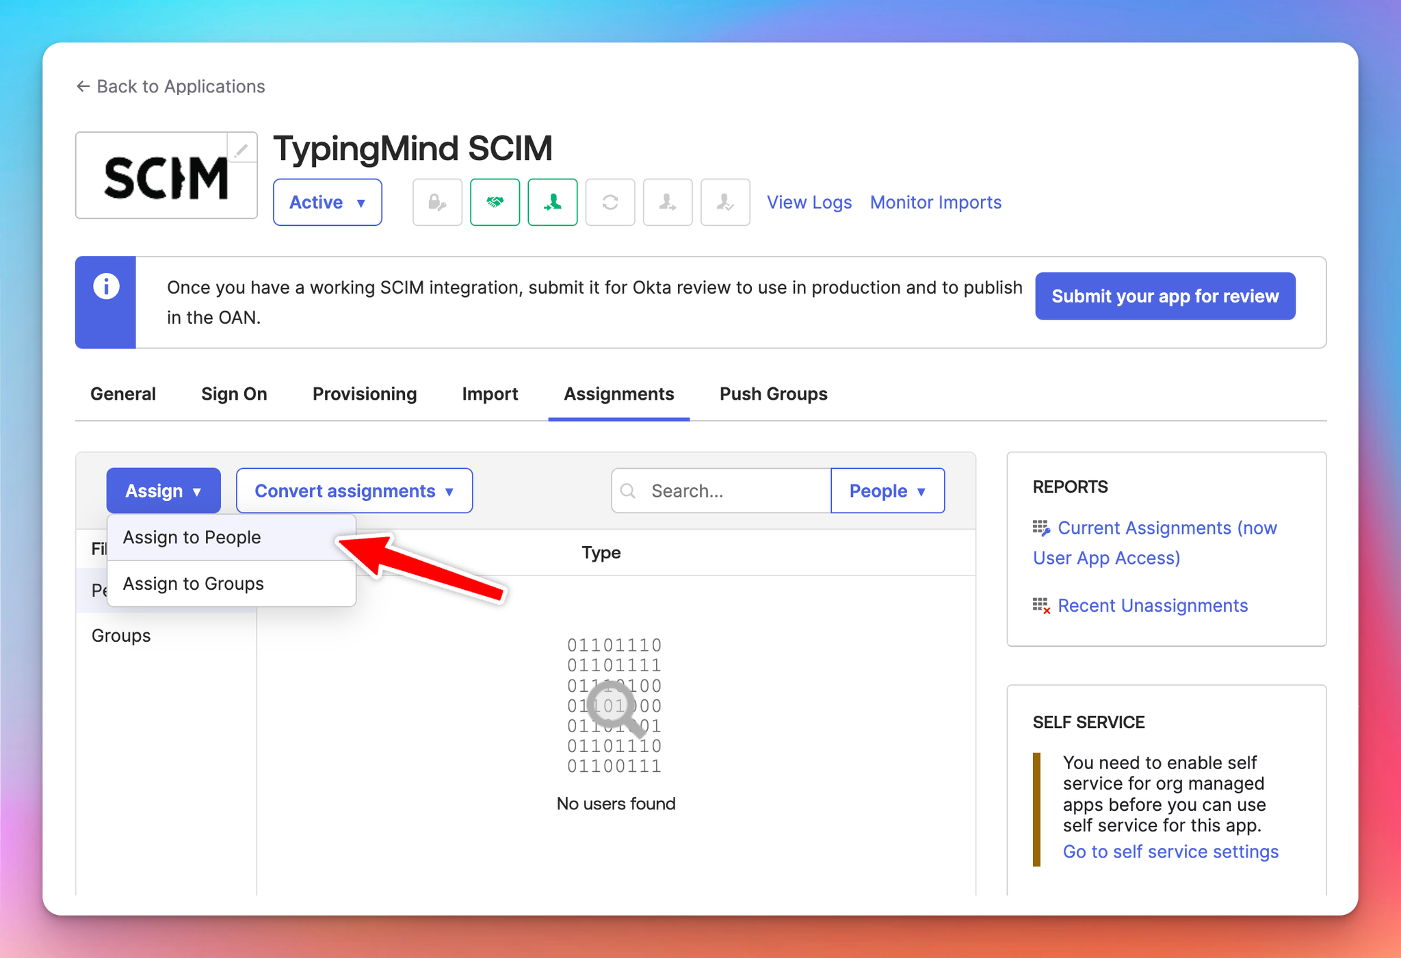The height and width of the screenshot is (958, 1401).
Task: Click Submit your app for review
Action: click(x=1165, y=296)
